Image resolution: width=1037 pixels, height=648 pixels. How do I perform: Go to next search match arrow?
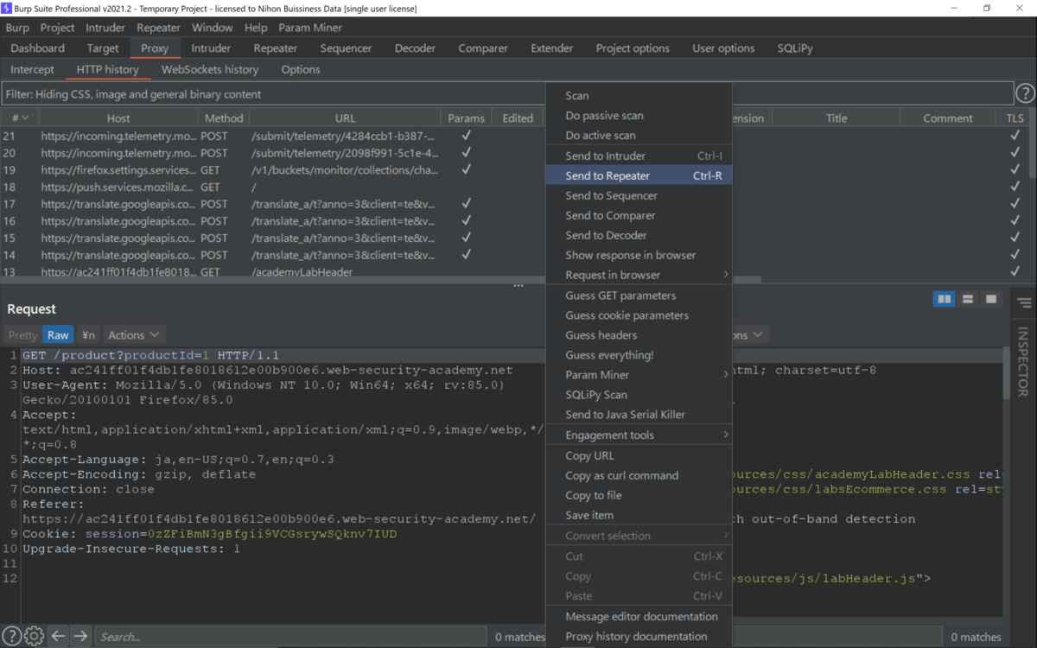coord(80,636)
